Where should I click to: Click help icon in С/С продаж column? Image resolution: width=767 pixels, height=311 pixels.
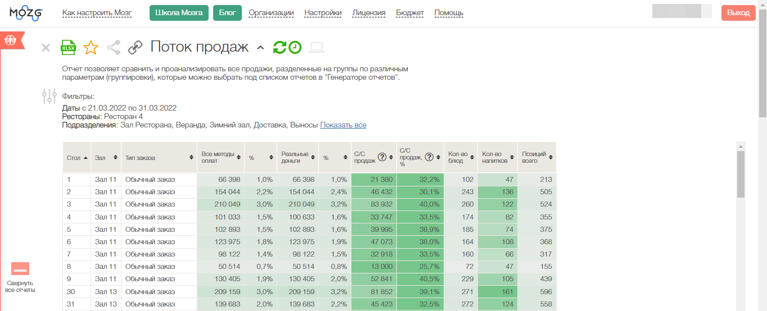(382, 157)
